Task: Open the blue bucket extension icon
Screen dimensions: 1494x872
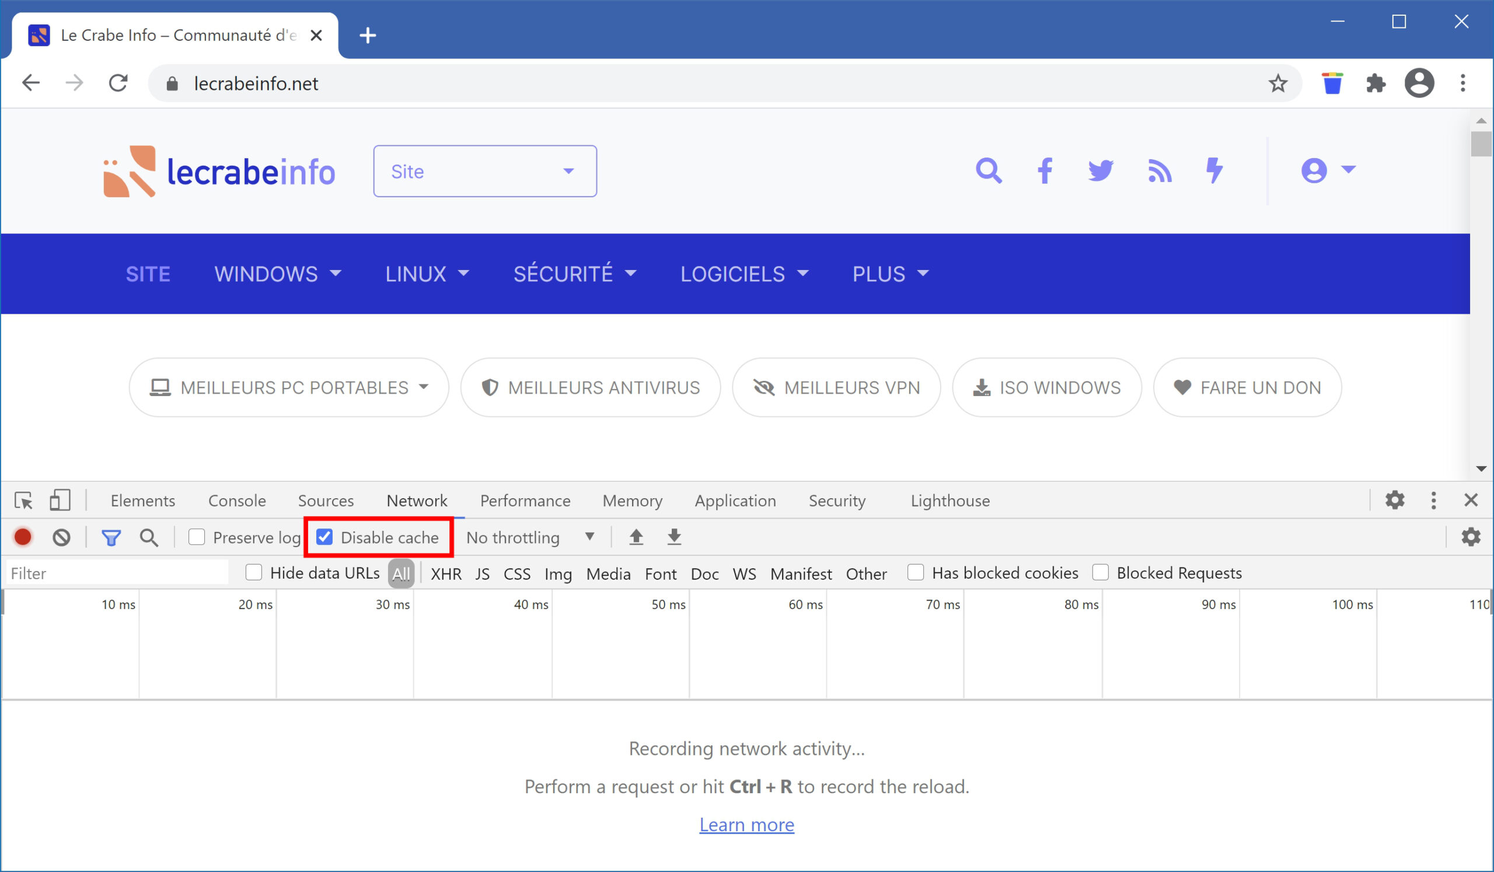Action: pos(1332,83)
